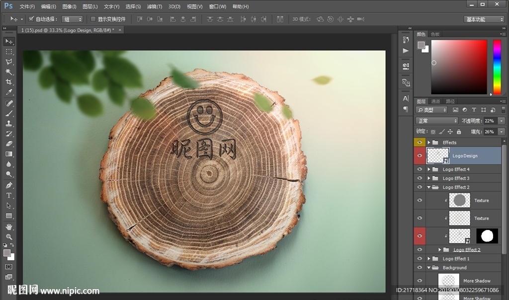Select the Logo Effect 3 layer name
The height and width of the screenshot is (300, 509).
point(456,178)
